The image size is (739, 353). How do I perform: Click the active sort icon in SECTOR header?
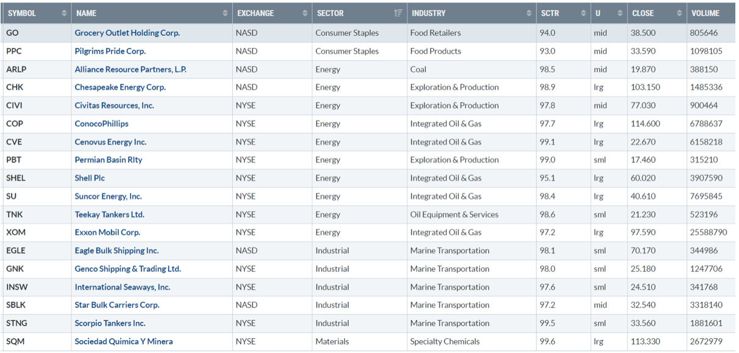click(398, 13)
